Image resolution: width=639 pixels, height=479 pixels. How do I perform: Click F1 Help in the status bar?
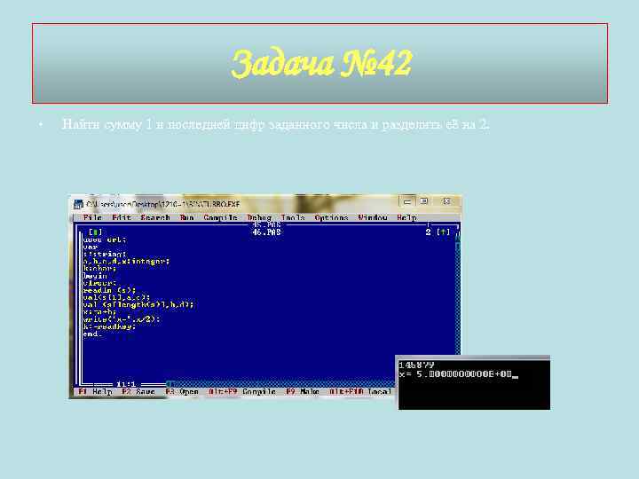click(x=95, y=391)
